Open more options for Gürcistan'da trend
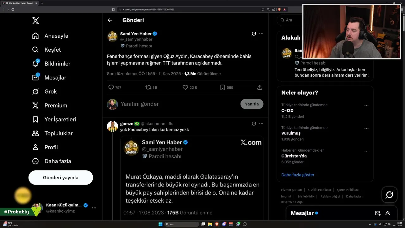The height and width of the screenshot is (228, 405). coord(366,151)
